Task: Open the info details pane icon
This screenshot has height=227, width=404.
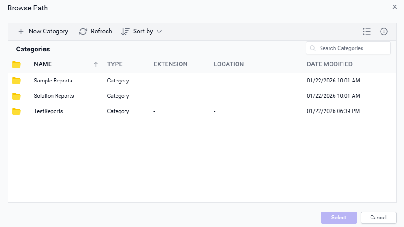Action: pyautogui.click(x=384, y=32)
